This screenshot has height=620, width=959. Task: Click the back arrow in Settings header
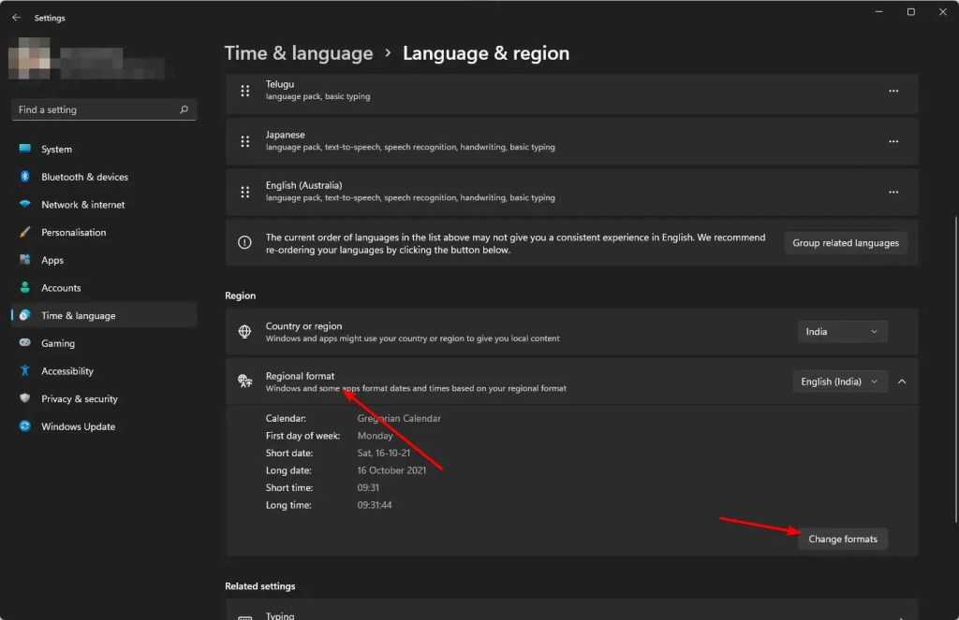point(16,17)
